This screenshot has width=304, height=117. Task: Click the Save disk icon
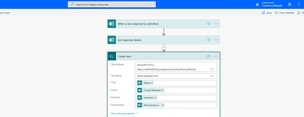pos(263,13)
